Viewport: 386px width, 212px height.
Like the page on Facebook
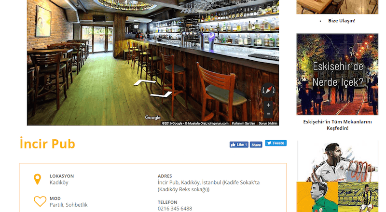click(x=239, y=145)
